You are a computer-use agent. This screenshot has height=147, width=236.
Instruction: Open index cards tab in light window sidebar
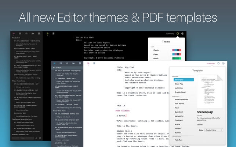point(61,64)
